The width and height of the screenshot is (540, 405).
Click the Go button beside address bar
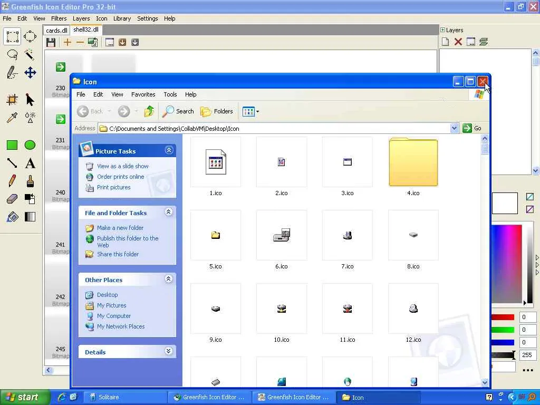472,129
